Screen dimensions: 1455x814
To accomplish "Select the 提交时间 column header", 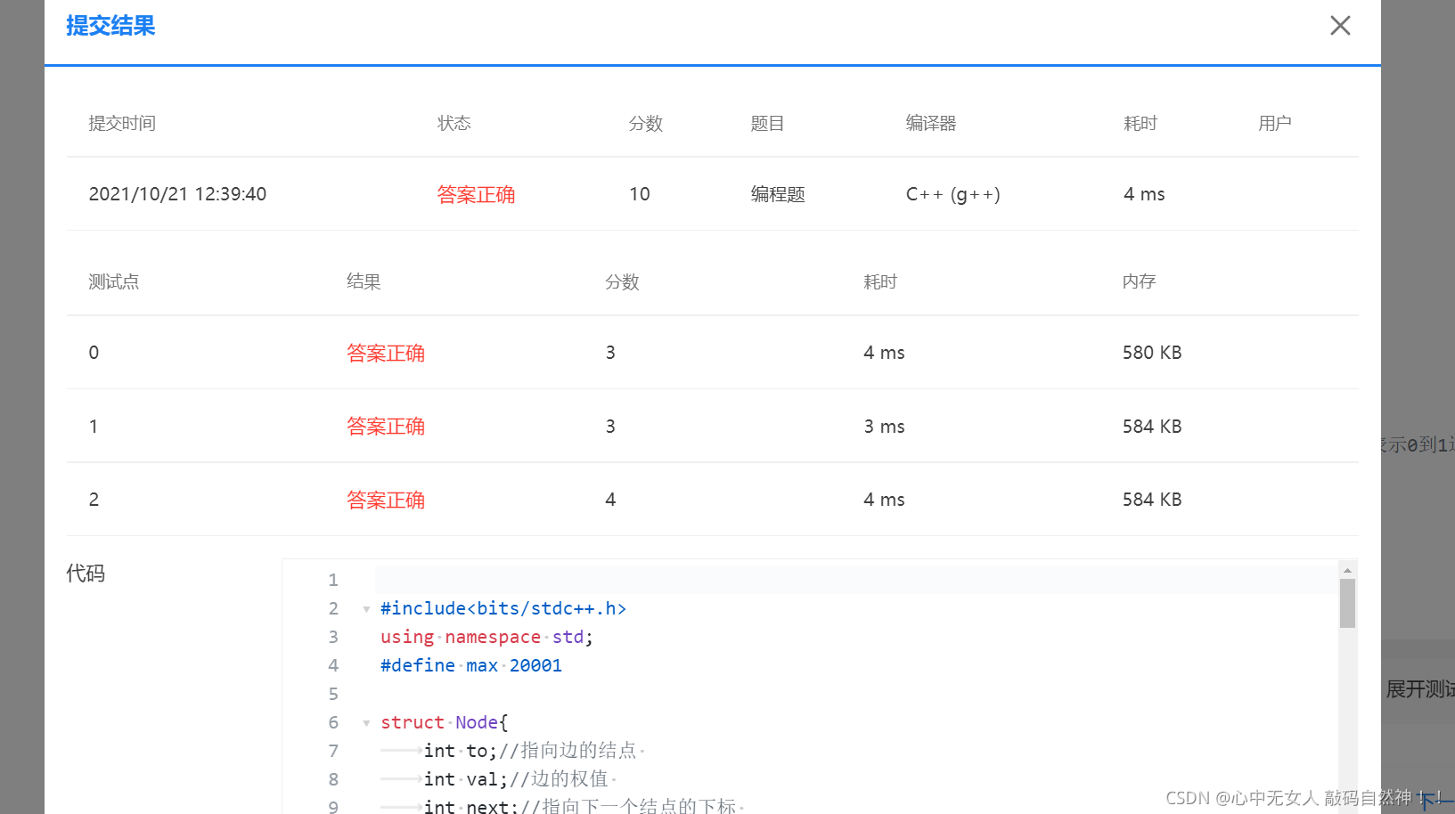I will click(122, 123).
